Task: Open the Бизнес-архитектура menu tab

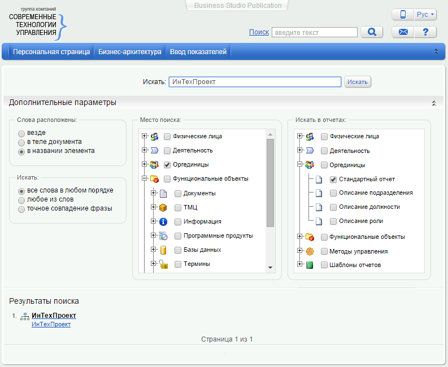Action: [130, 52]
